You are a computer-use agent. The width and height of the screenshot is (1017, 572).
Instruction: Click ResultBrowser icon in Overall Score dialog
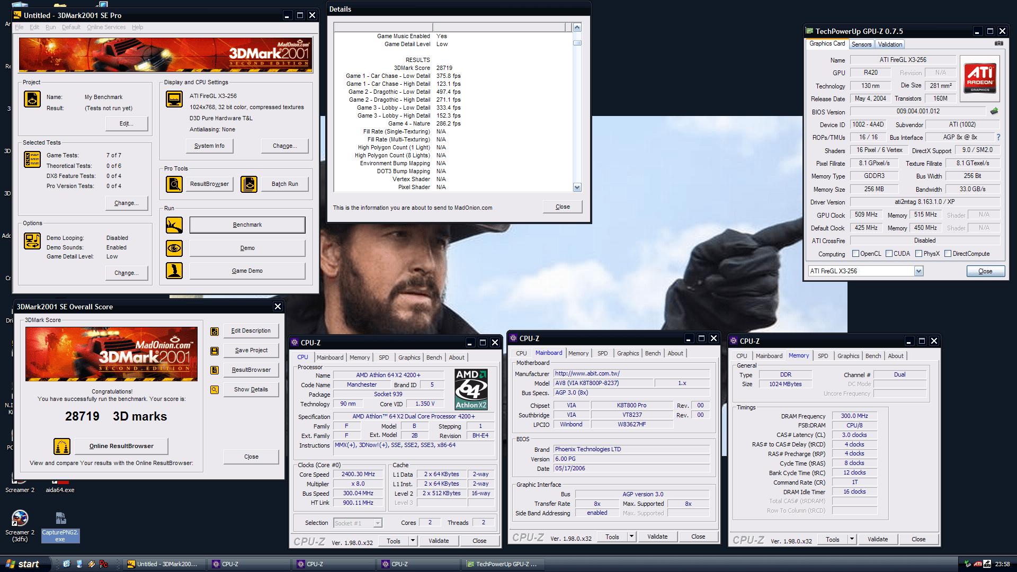(215, 370)
